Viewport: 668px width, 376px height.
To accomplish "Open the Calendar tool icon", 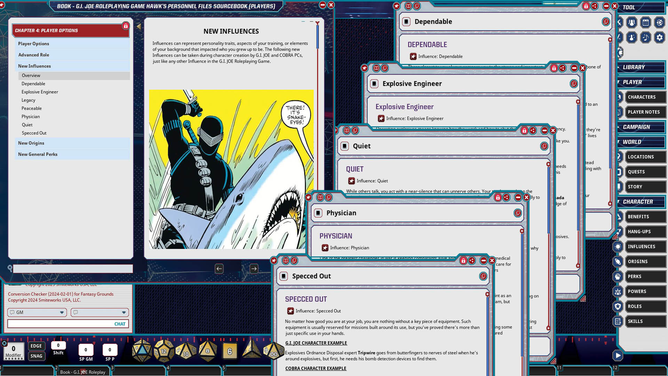I will (x=646, y=23).
